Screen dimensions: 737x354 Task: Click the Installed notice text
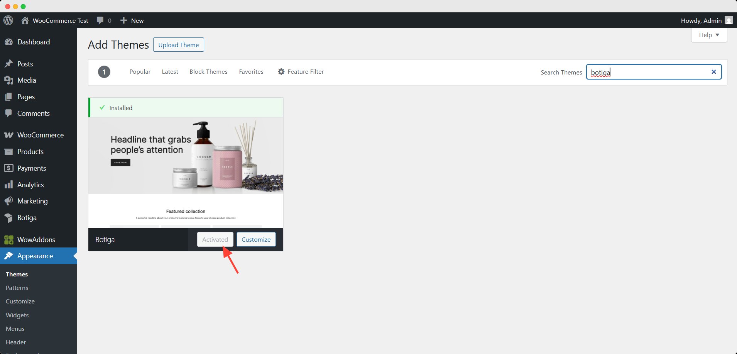(121, 108)
